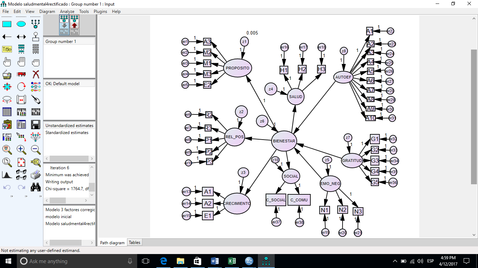This screenshot has width=478, height=268.
Task: Select Group number 1 in groups panel
Action: click(61, 42)
